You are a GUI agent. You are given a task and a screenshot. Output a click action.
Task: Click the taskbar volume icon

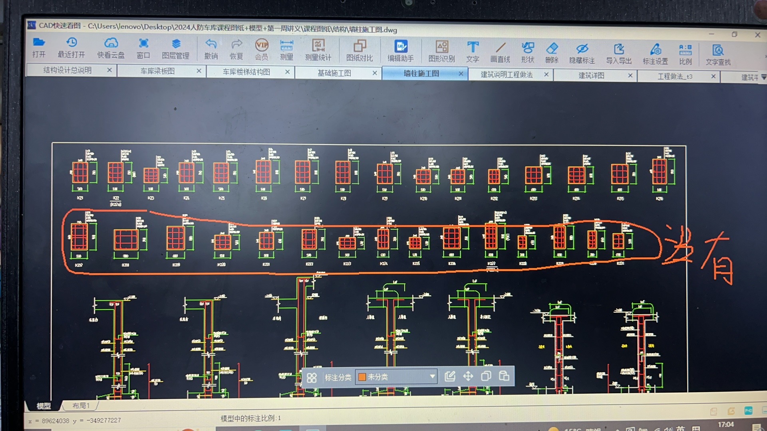point(668,429)
